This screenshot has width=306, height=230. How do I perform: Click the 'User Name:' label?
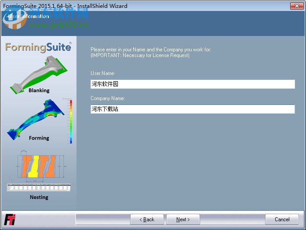[x=103, y=73]
